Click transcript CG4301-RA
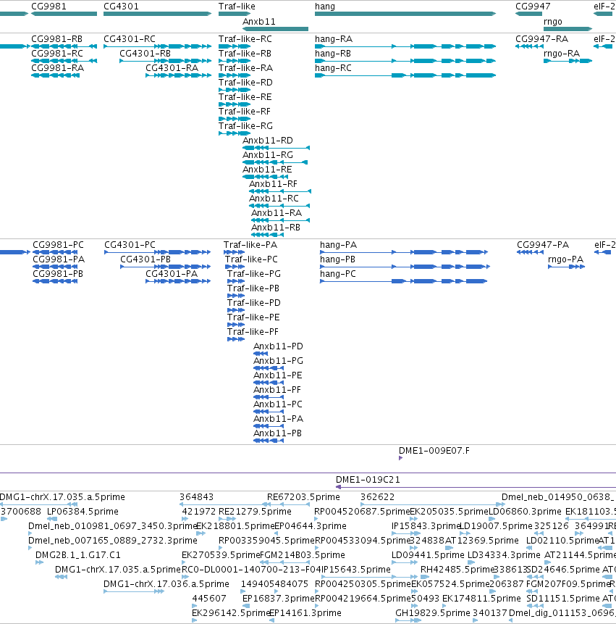This screenshot has width=616, height=624. [x=179, y=75]
